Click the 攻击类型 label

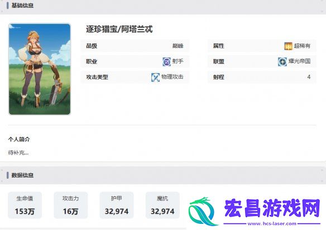[x=97, y=77]
